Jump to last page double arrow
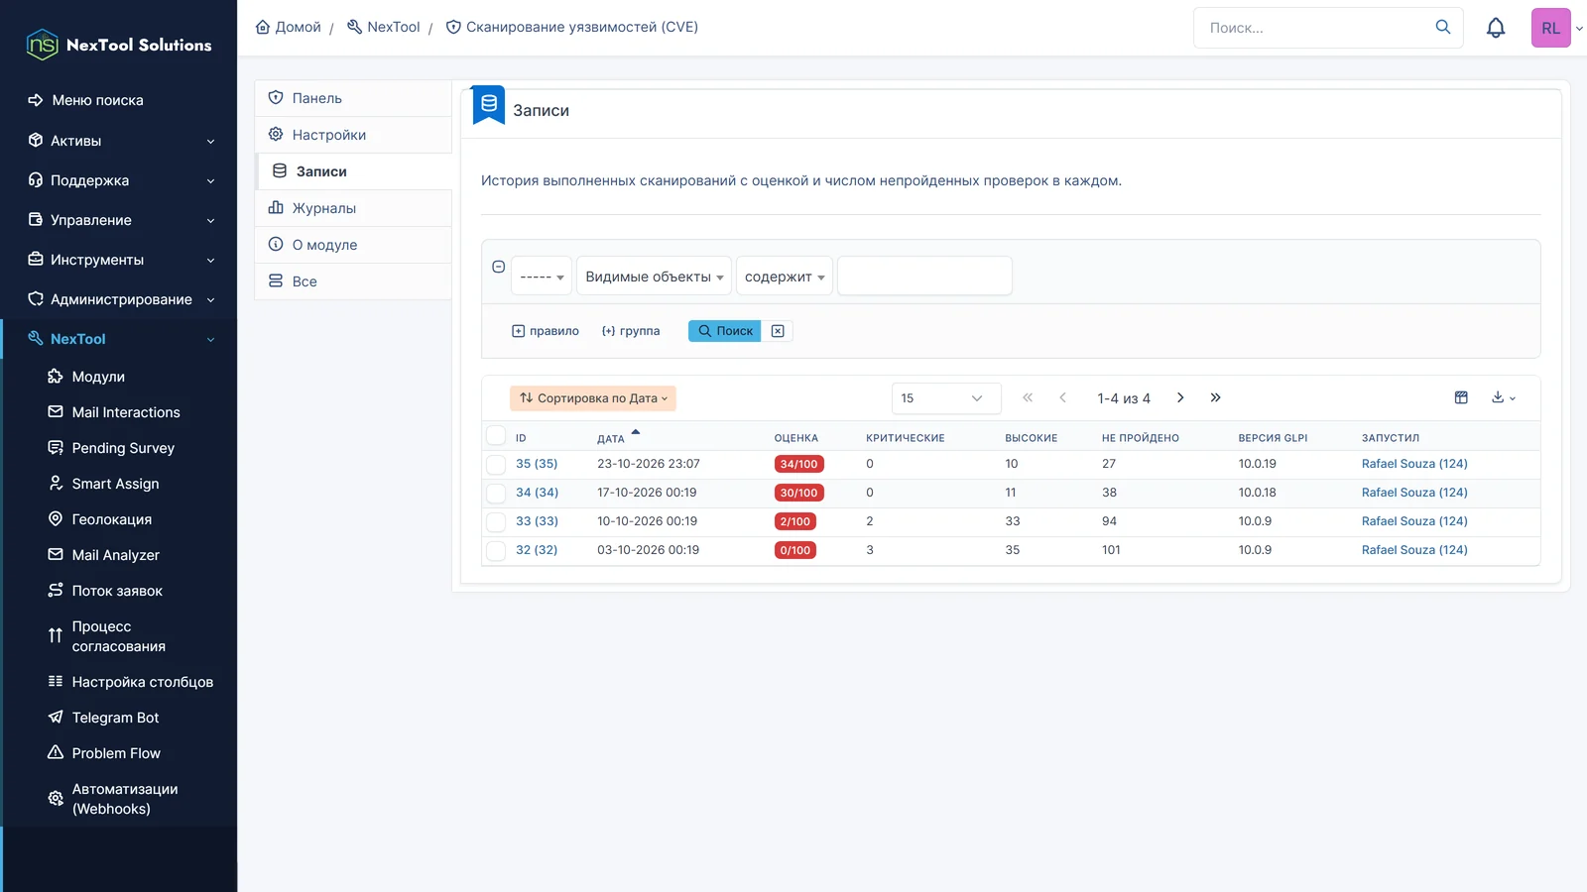1587x892 pixels. 1215,397
